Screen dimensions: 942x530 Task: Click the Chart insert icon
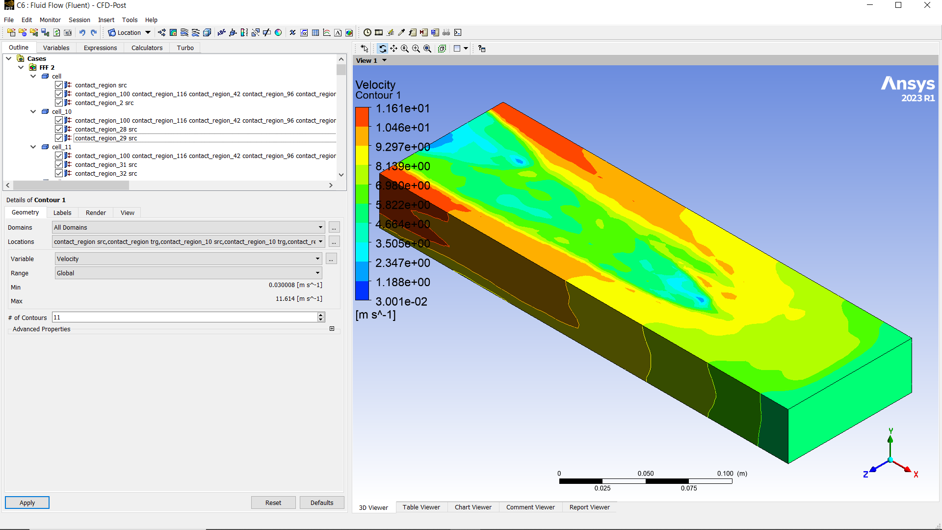[x=327, y=33]
